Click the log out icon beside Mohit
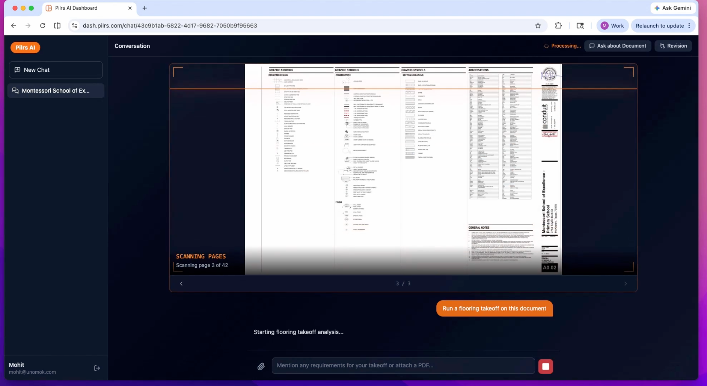 (97, 368)
